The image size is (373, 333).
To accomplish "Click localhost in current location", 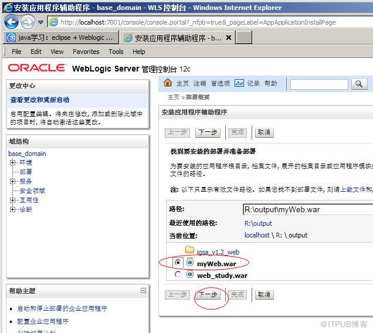I will [257, 235].
